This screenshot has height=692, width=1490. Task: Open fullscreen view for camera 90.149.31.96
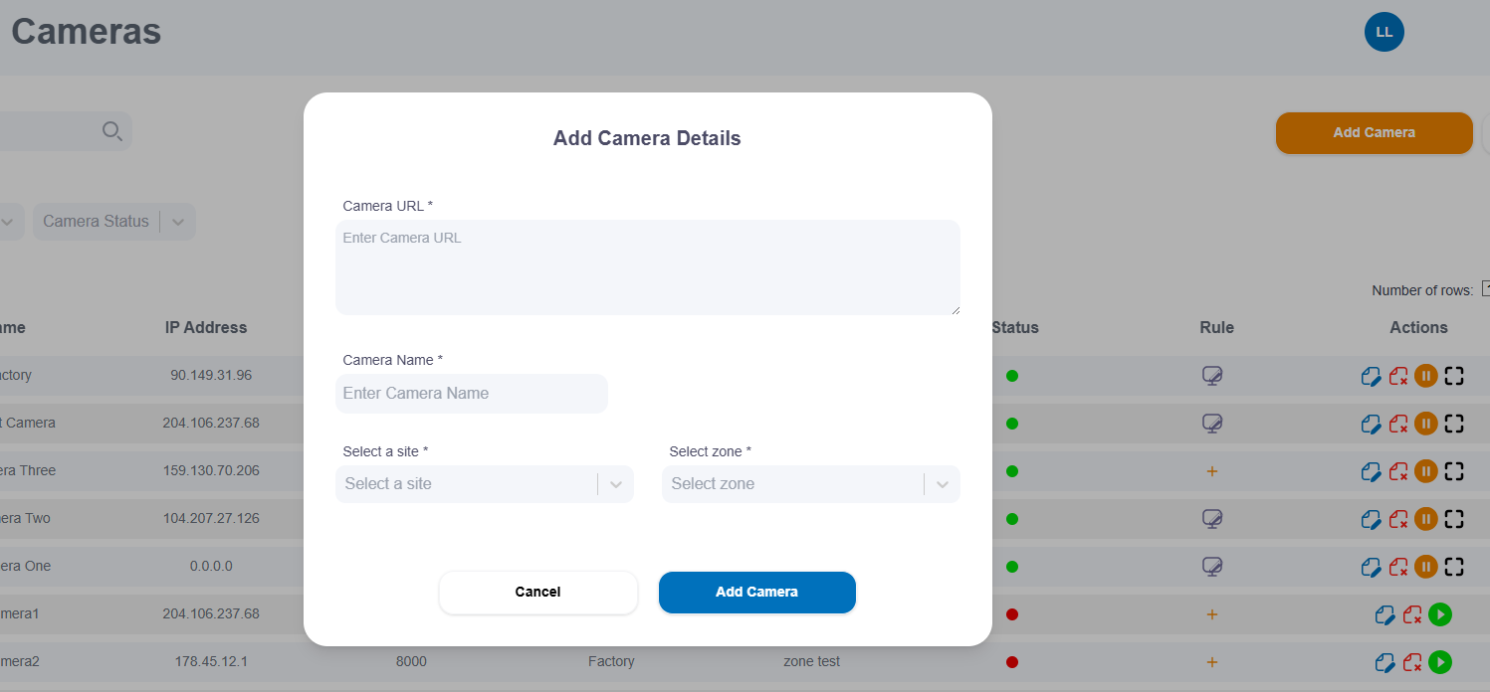point(1454,376)
